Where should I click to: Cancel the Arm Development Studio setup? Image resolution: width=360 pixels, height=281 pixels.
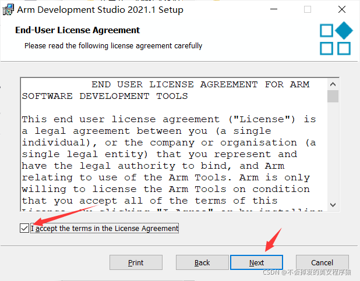pyautogui.click(x=322, y=262)
